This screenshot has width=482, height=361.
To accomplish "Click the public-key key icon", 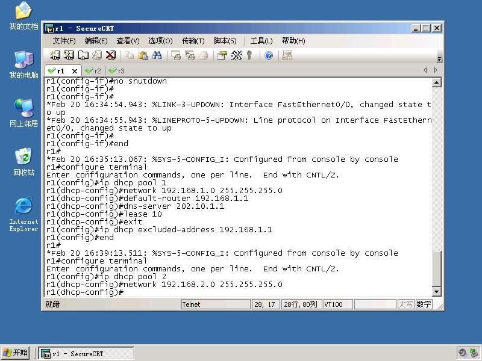I will [x=249, y=55].
